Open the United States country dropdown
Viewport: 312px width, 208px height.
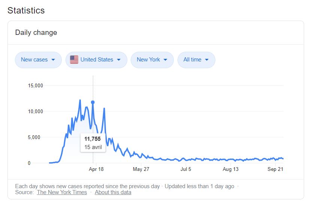click(96, 60)
